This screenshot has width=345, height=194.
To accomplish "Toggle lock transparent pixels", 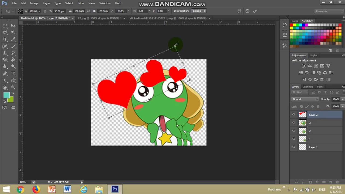I will pyautogui.click(x=301, y=107).
